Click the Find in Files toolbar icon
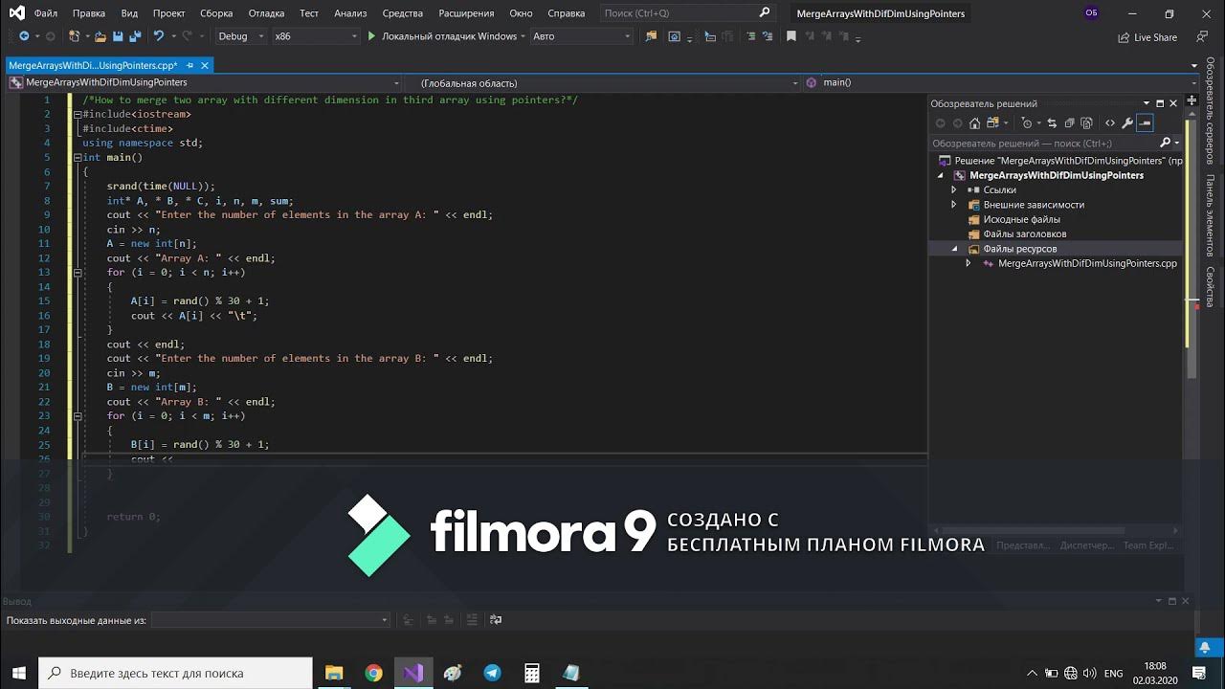 pyautogui.click(x=652, y=36)
